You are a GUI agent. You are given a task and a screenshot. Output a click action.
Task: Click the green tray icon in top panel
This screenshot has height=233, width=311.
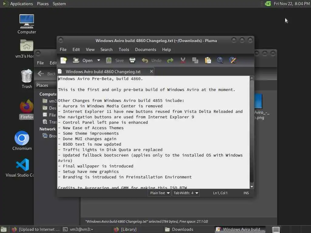tap(268, 4)
